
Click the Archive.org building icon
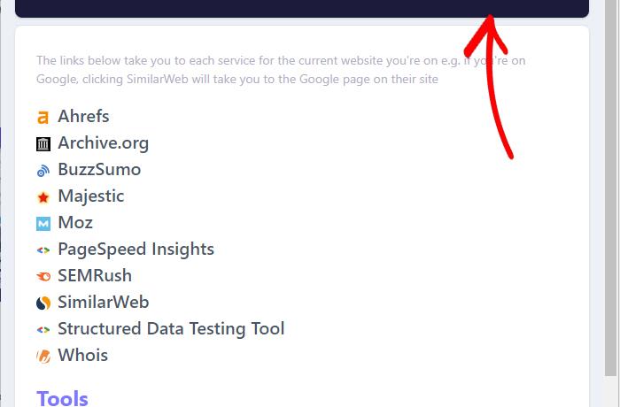[x=43, y=143]
